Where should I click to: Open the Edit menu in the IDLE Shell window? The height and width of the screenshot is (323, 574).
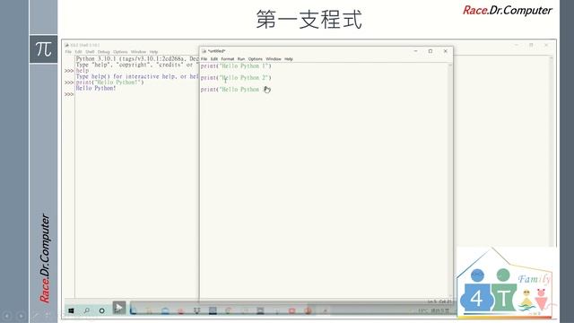[78, 52]
